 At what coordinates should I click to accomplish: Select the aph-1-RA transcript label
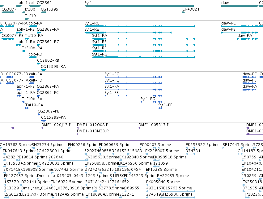[x=26, y=42]
